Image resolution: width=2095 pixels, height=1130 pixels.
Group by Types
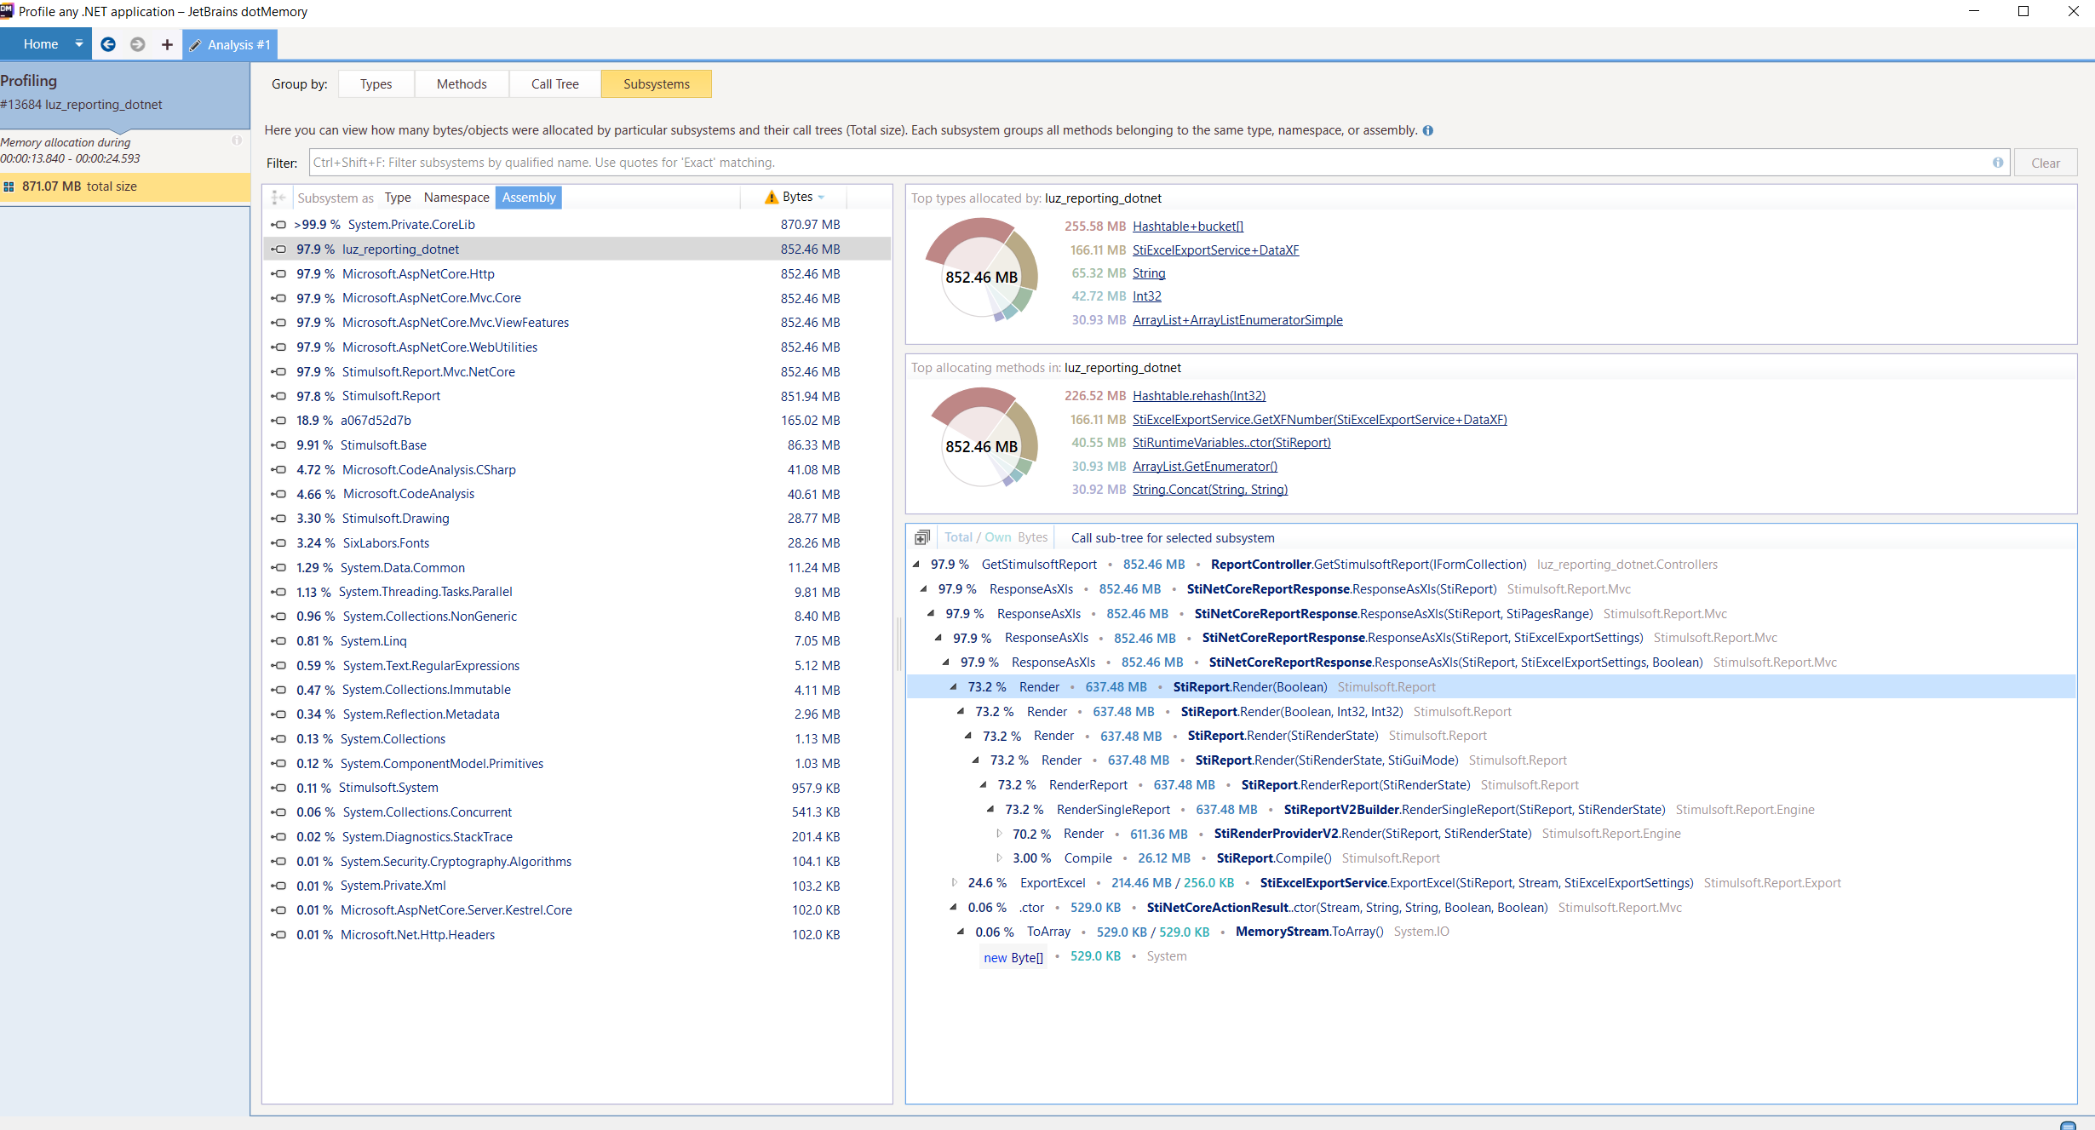point(376,83)
